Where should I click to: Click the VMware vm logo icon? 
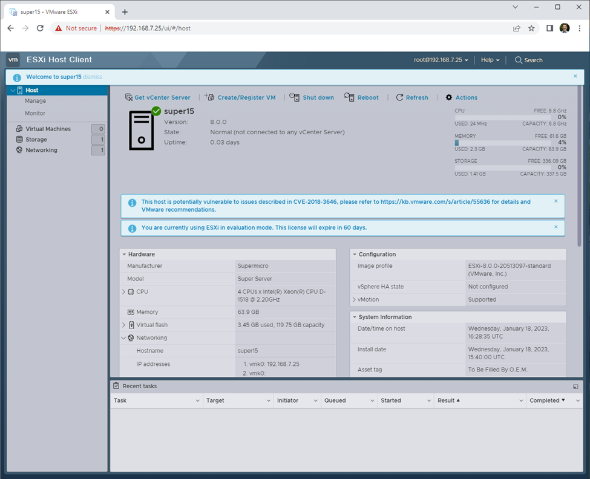pyautogui.click(x=13, y=60)
